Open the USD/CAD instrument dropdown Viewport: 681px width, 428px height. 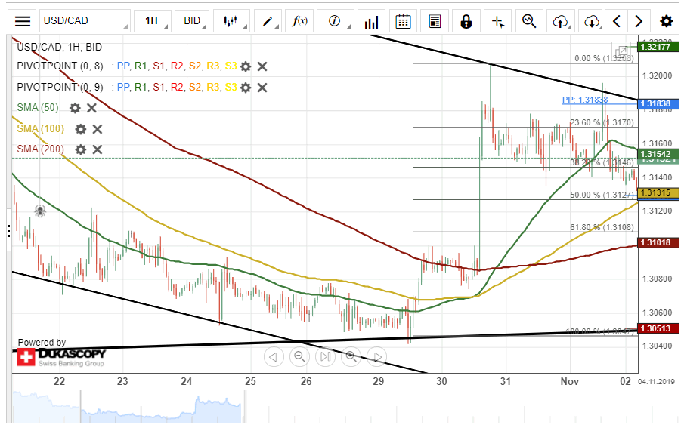[x=83, y=21]
